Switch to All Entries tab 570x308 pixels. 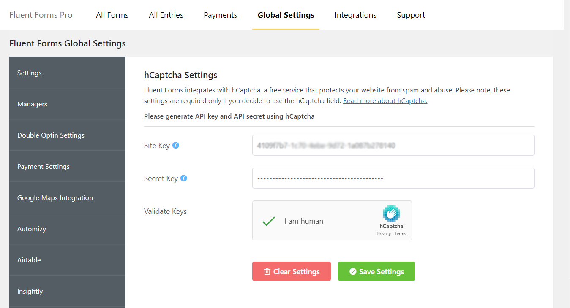click(x=166, y=15)
